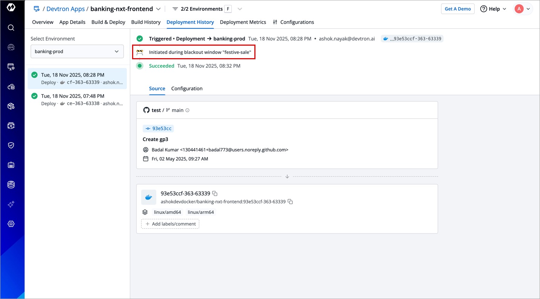Copy the image tag 93e53ccf-363-63339
Image resolution: width=540 pixels, height=299 pixels.
215,193
